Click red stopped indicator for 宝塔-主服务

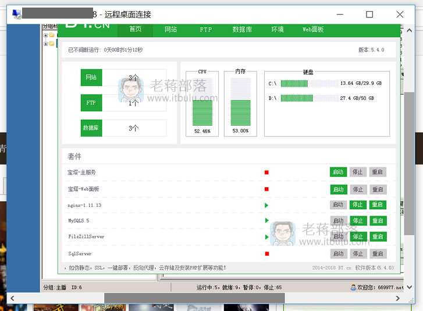(x=266, y=173)
